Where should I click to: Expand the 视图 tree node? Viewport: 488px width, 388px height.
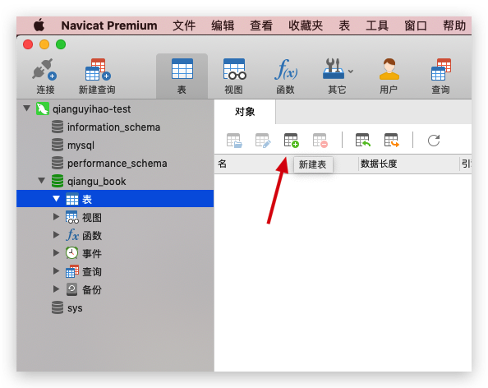(x=56, y=217)
